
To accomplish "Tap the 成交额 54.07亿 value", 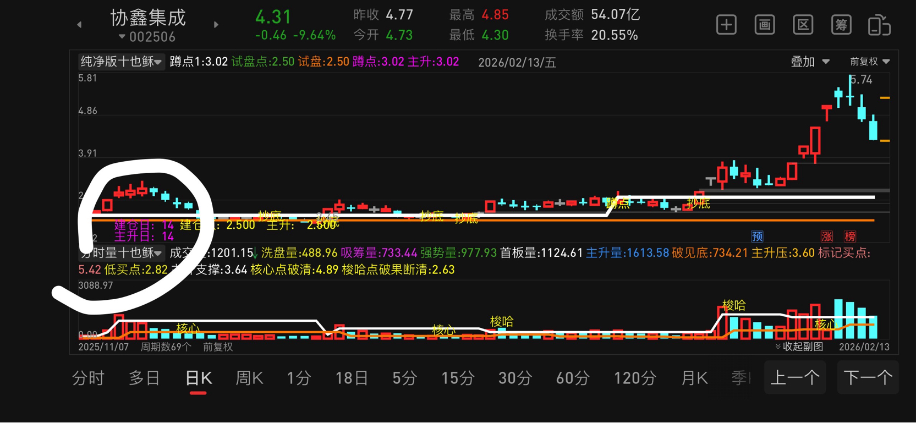I will 616,14.
